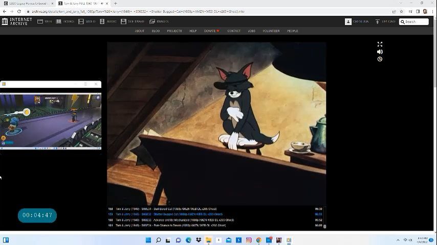Open the Web section icon
This screenshot has height=245, width=437.
tap(40, 21)
